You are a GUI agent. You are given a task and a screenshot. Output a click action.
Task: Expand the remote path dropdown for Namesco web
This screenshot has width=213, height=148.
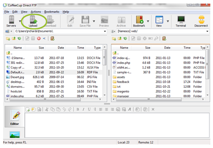[207, 31]
